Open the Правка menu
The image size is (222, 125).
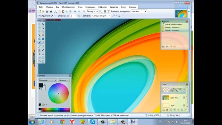49,7
